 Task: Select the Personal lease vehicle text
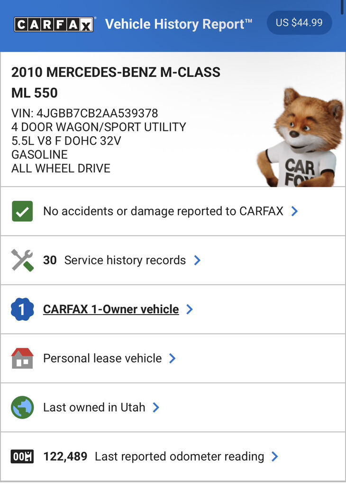(102, 358)
